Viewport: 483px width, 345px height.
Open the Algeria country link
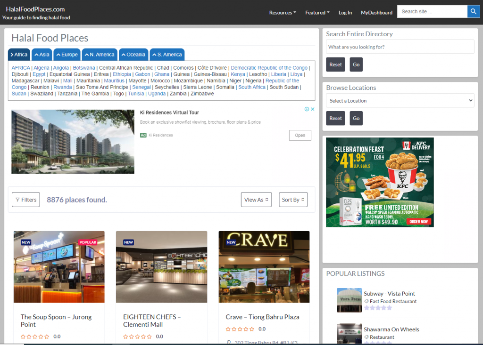pos(42,68)
